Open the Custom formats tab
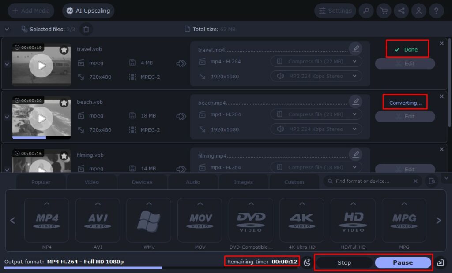The height and width of the screenshot is (273, 452). pos(294,181)
